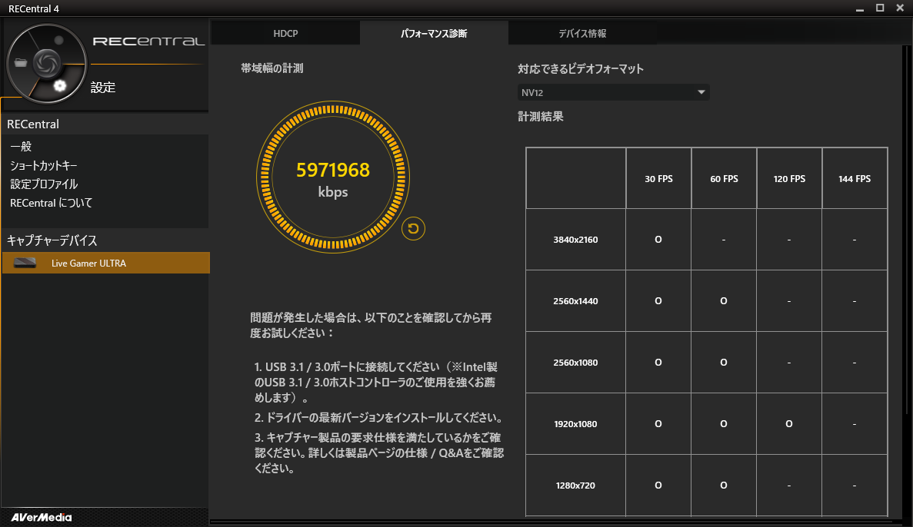Open the デバイス情報 tab
Viewport: 913px width, 527px height.
pyautogui.click(x=582, y=33)
